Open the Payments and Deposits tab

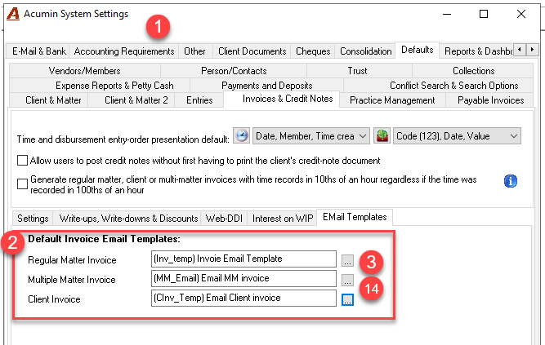point(266,86)
